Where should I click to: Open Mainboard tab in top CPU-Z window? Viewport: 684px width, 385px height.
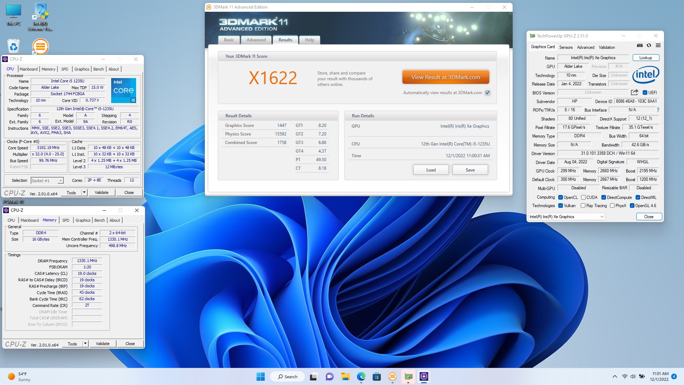(28, 69)
